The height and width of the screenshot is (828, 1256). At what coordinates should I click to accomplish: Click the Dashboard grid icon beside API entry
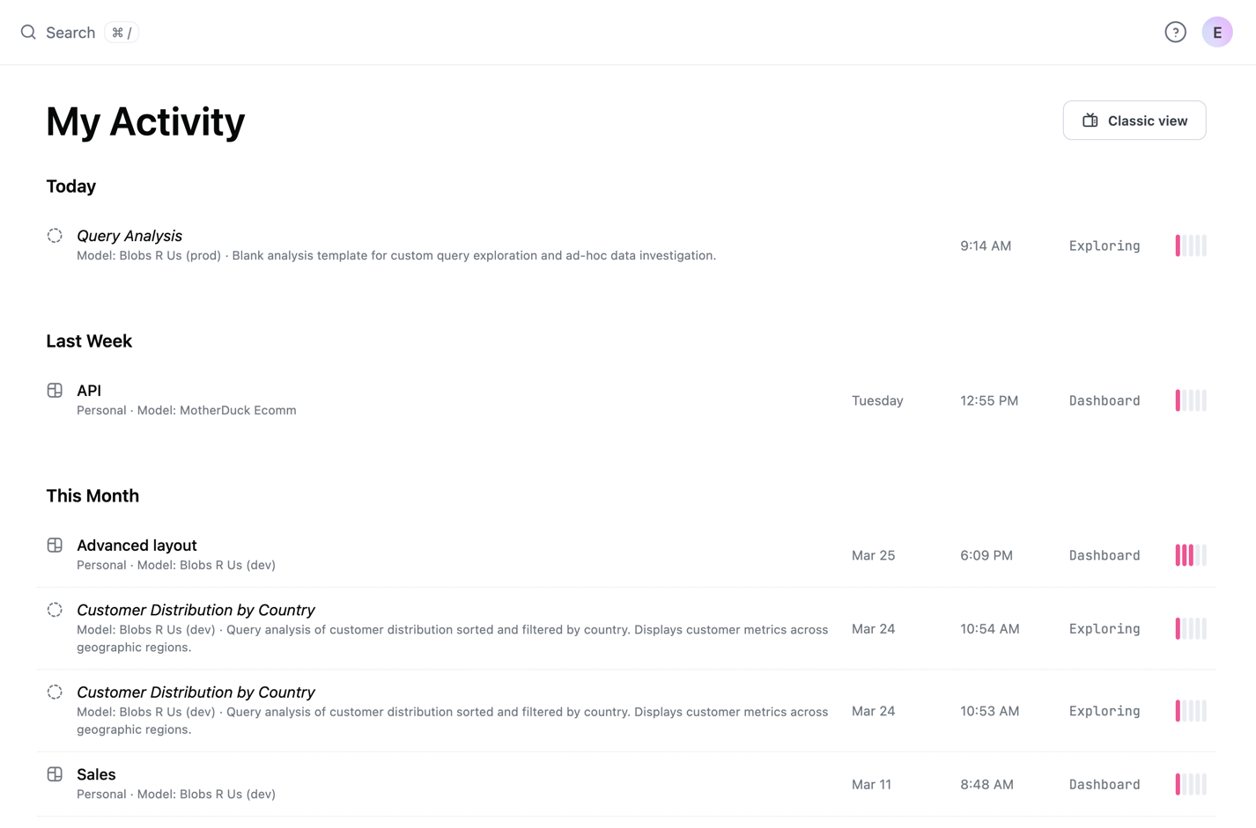coord(55,389)
